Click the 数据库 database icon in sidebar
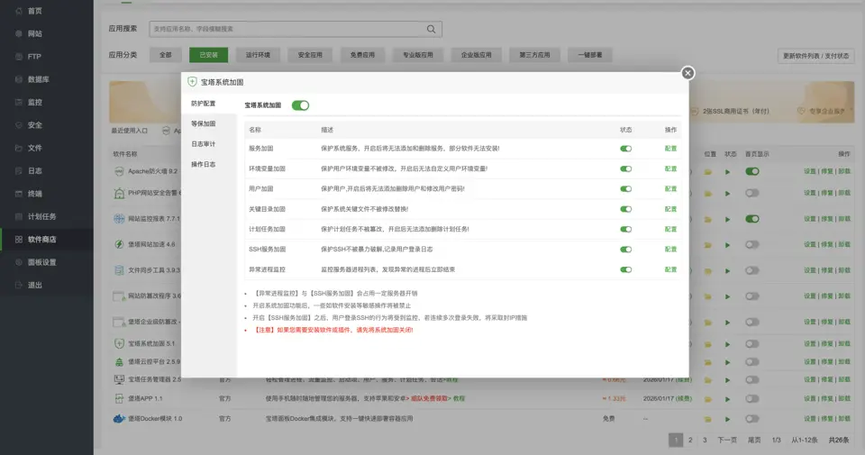 tap(19, 79)
